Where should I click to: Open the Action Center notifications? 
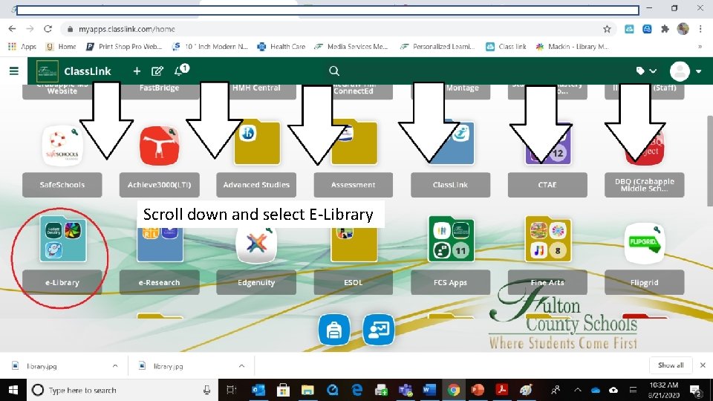tap(696, 390)
